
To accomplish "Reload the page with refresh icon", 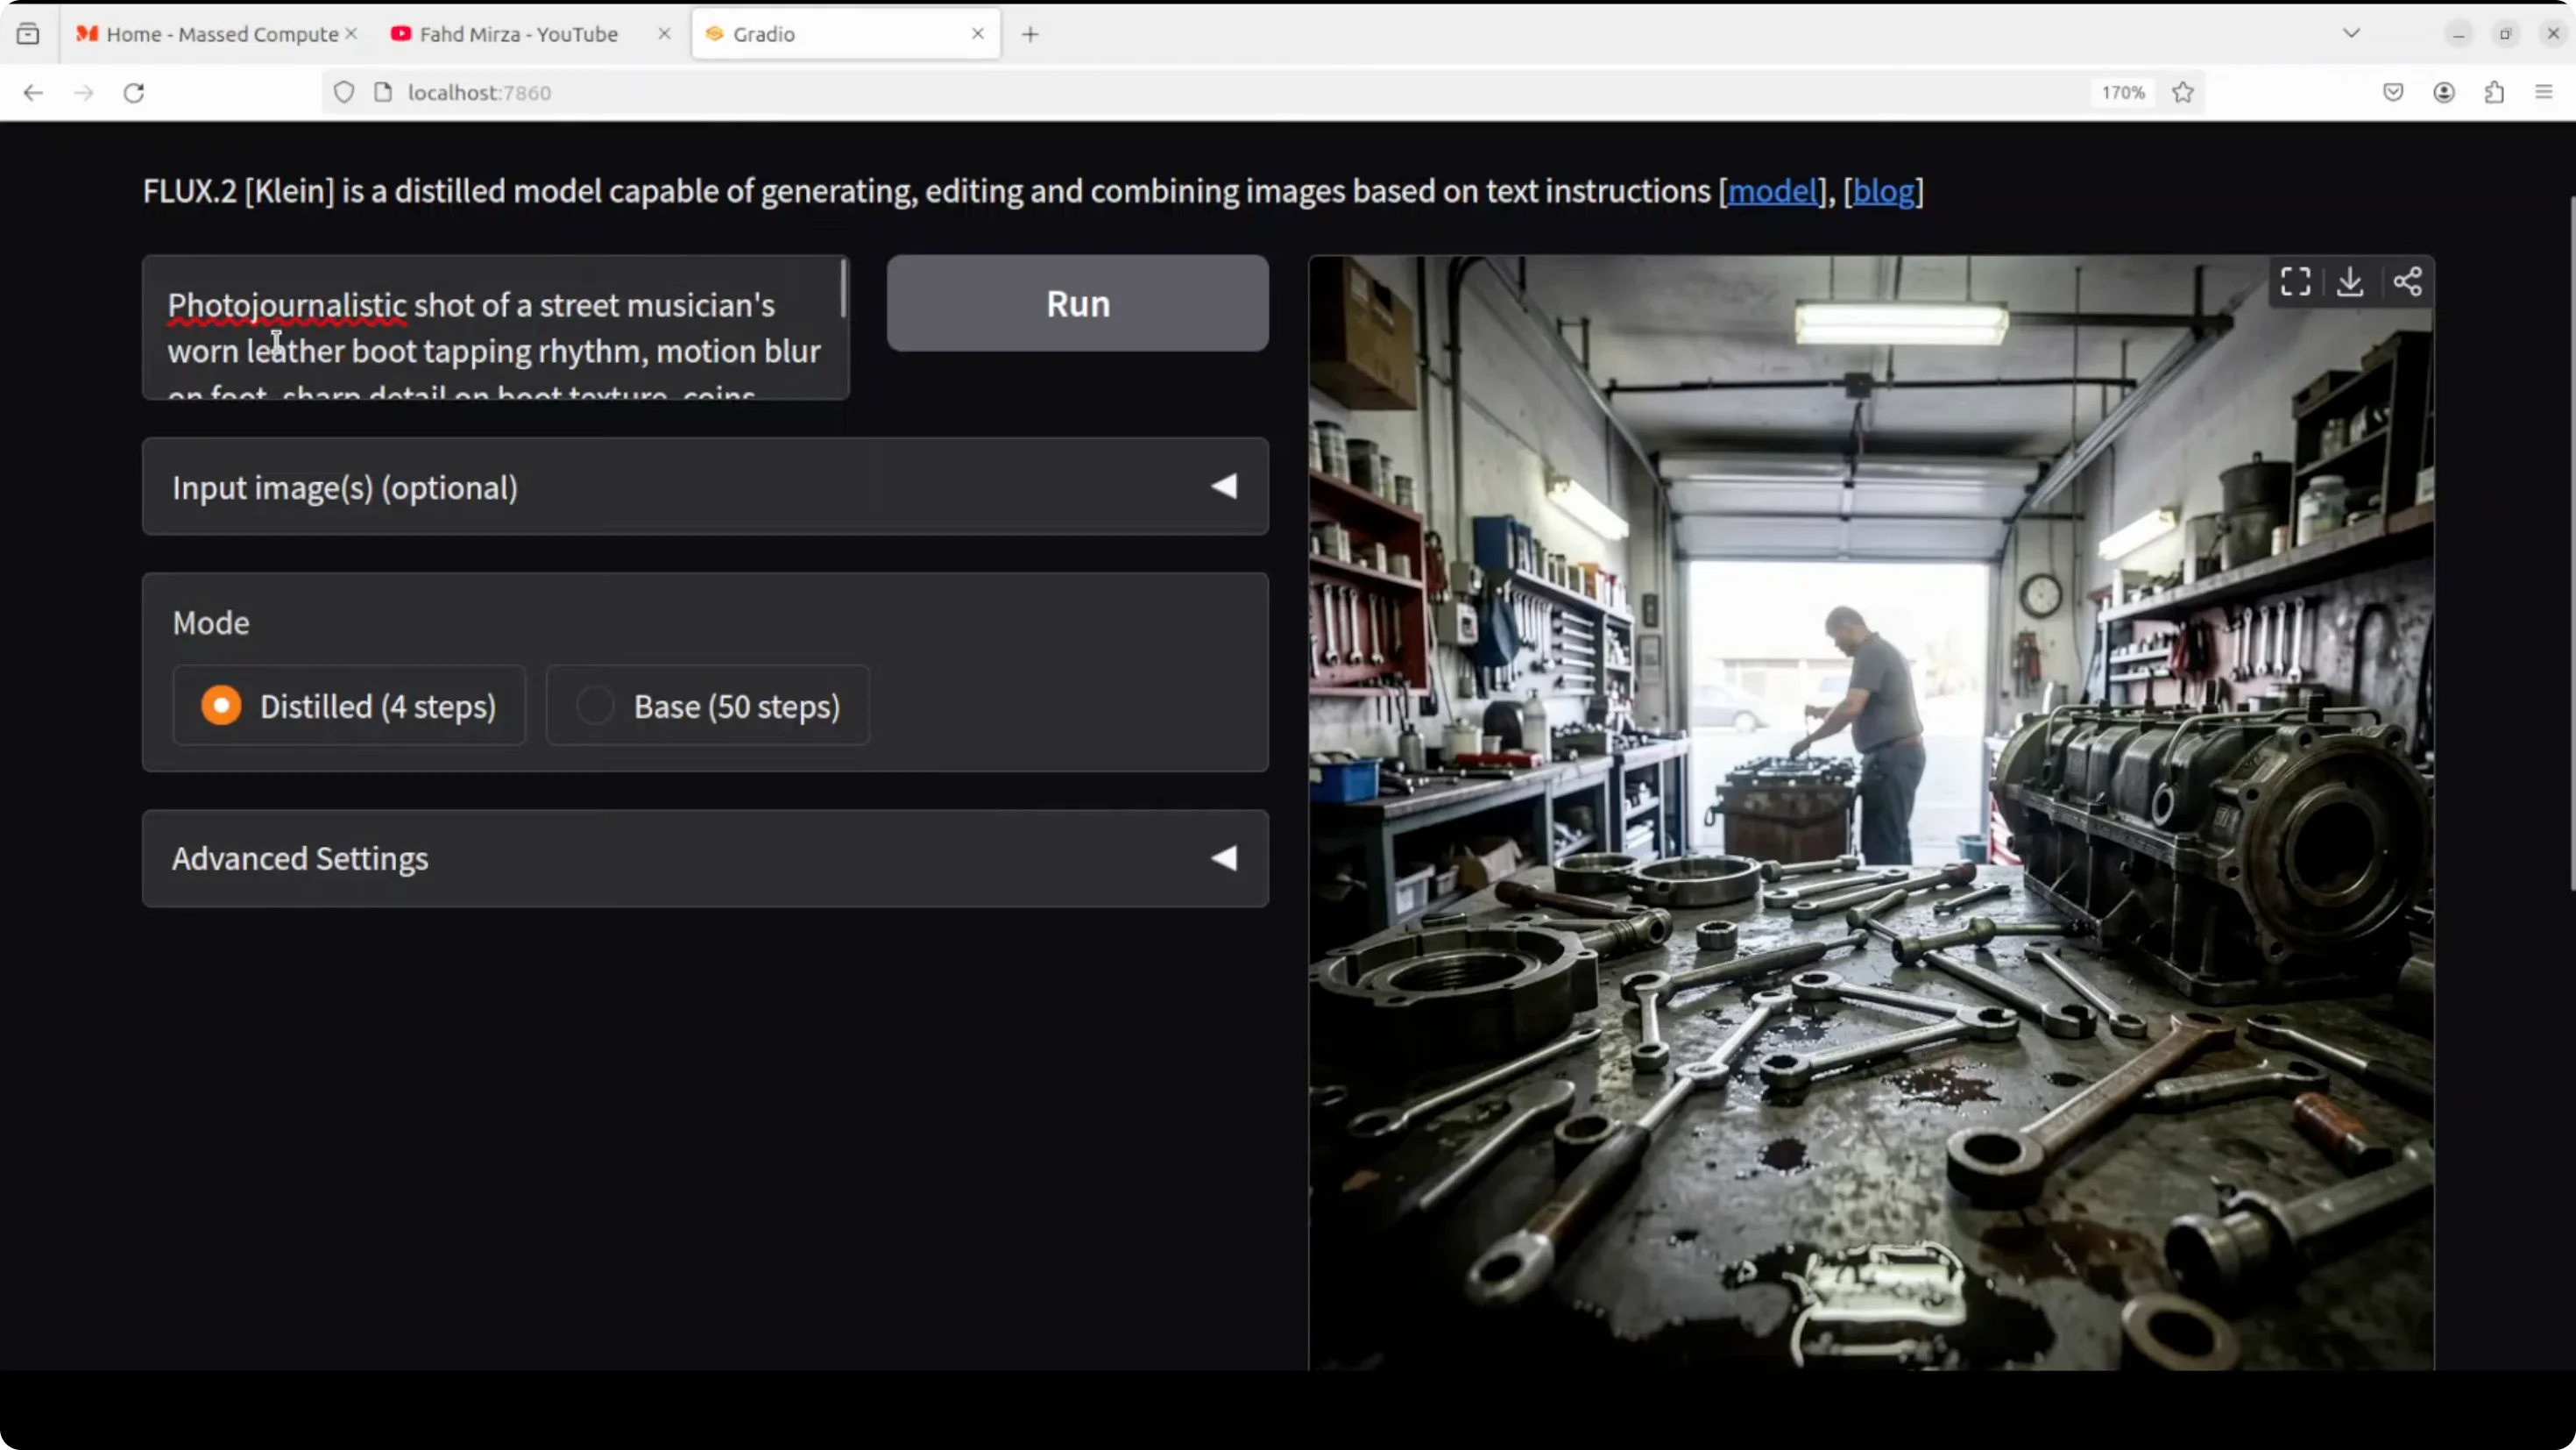I will coord(134,92).
